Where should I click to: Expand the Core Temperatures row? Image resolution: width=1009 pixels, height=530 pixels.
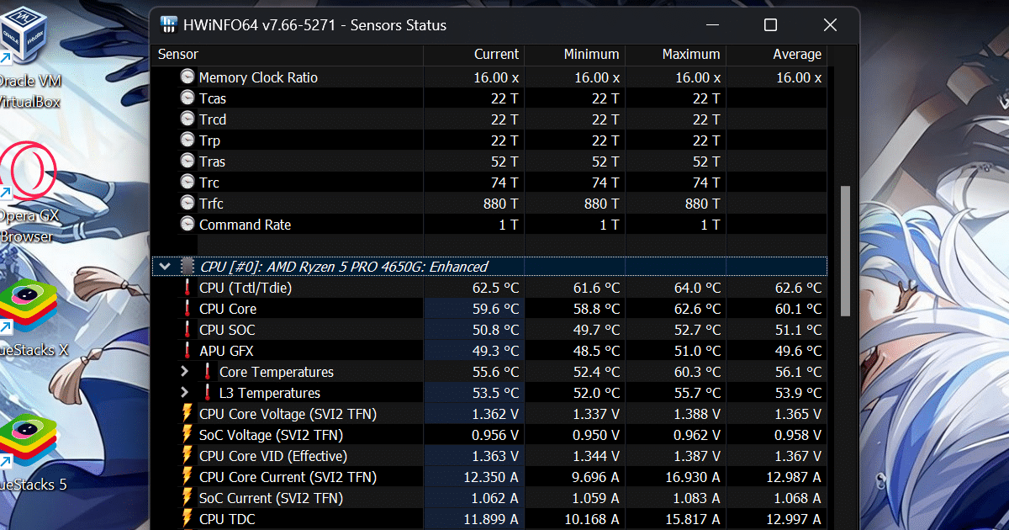click(185, 372)
